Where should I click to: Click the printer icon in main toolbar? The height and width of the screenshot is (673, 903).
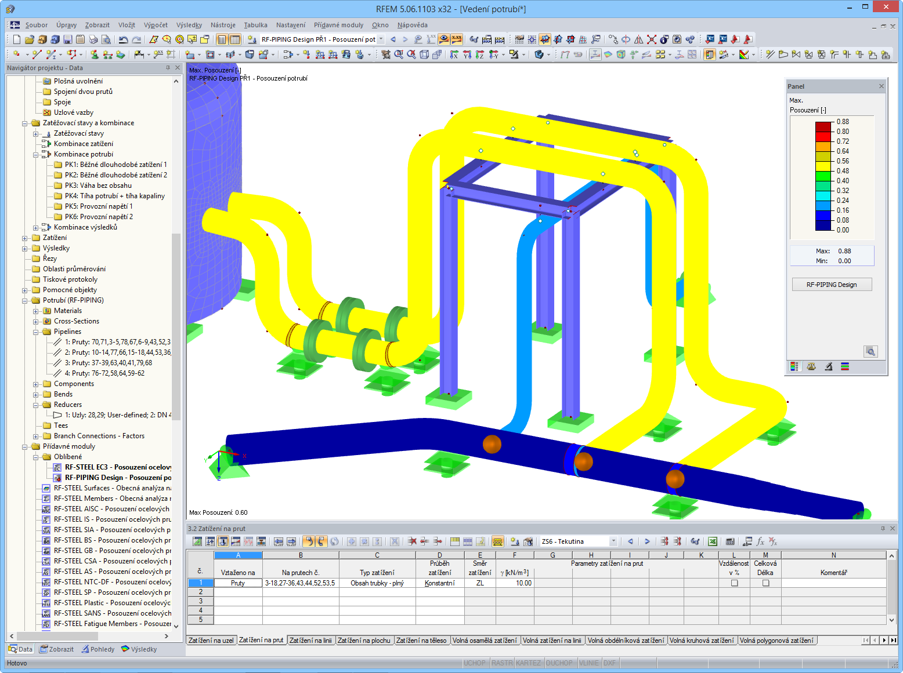(93, 39)
